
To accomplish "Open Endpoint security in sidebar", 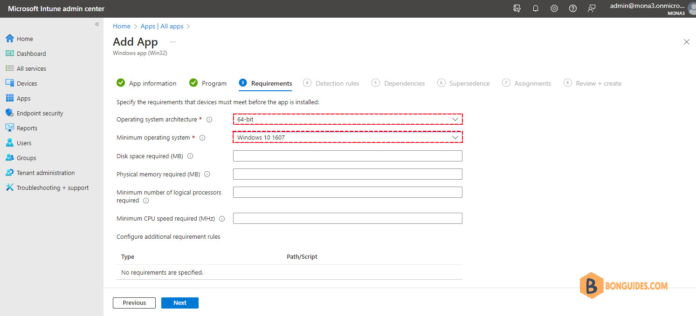I will coord(40,113).
